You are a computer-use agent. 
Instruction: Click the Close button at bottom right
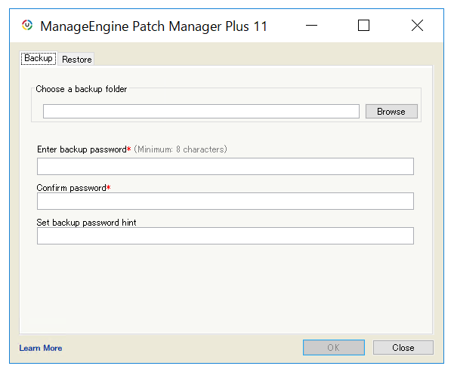(403, 348)
